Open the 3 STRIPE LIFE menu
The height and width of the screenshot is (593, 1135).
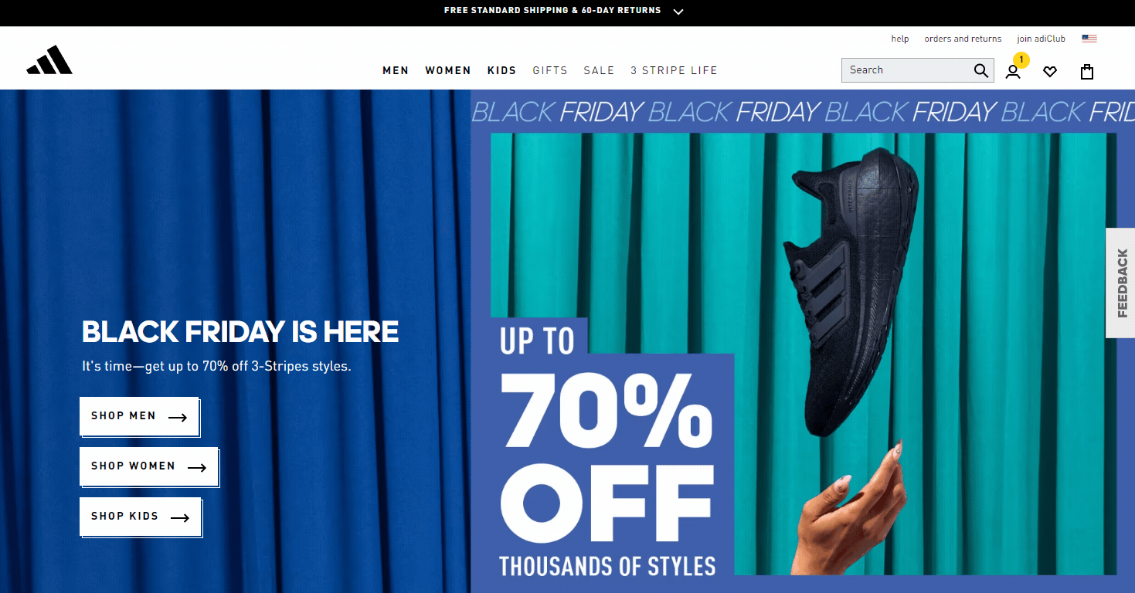[x=674, y=70]
